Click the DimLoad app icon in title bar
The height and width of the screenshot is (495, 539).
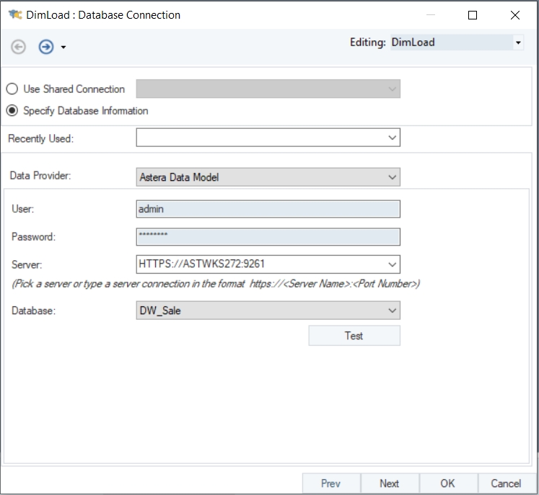tap(14, 14)
